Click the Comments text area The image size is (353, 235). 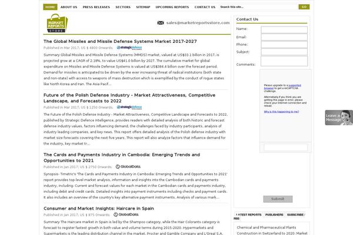coord(284,61)
